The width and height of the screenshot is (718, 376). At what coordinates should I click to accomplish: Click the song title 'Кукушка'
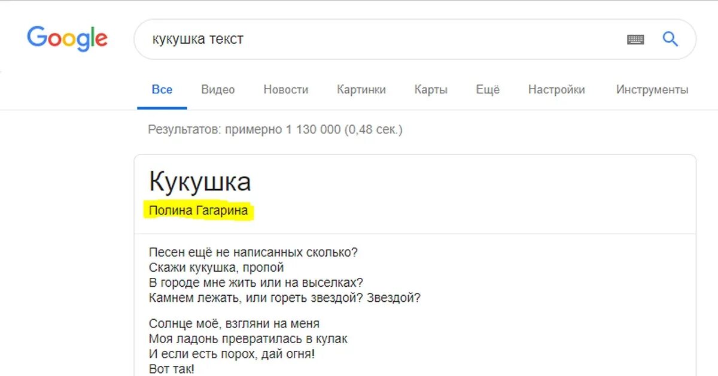(x=200, y=181)
